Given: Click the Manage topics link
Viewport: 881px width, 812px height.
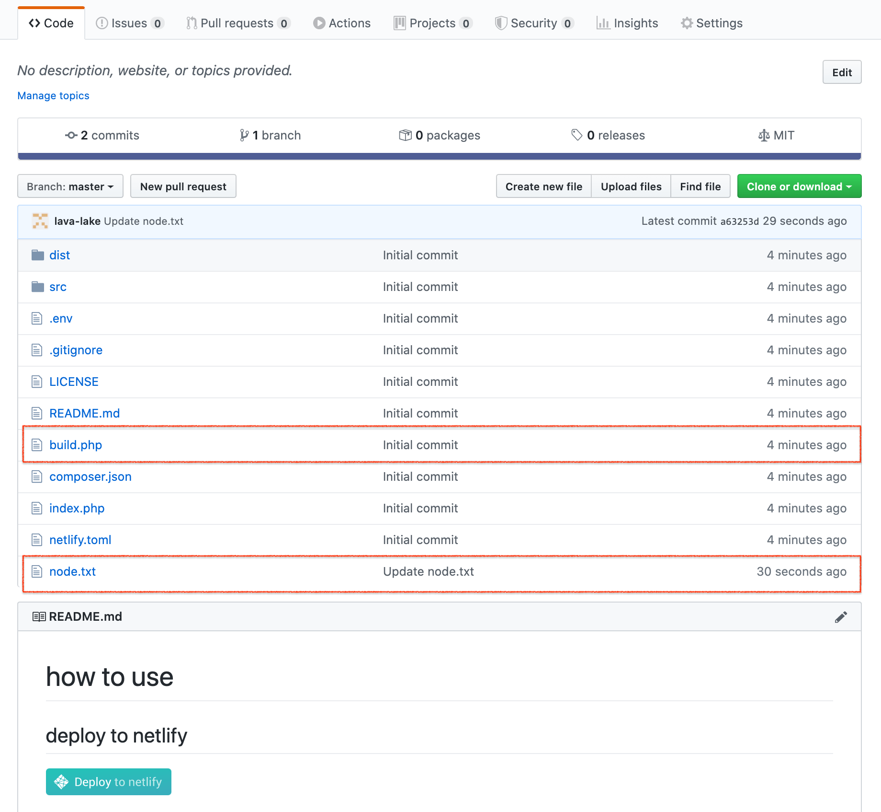Looking at the screenshot, I should click(x=53, y=95).
